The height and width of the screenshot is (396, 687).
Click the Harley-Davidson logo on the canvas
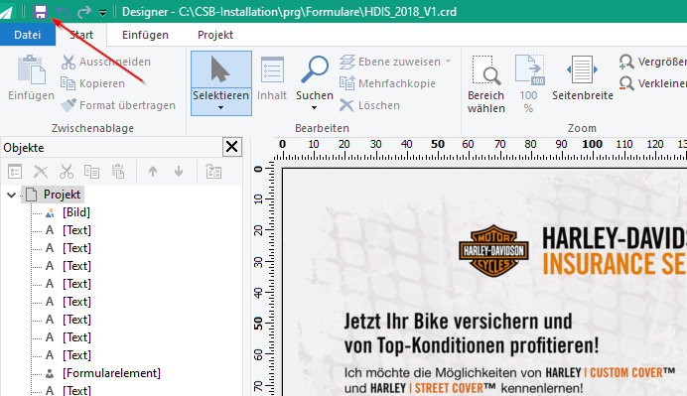pyautogui.click(x=493, y=250)
